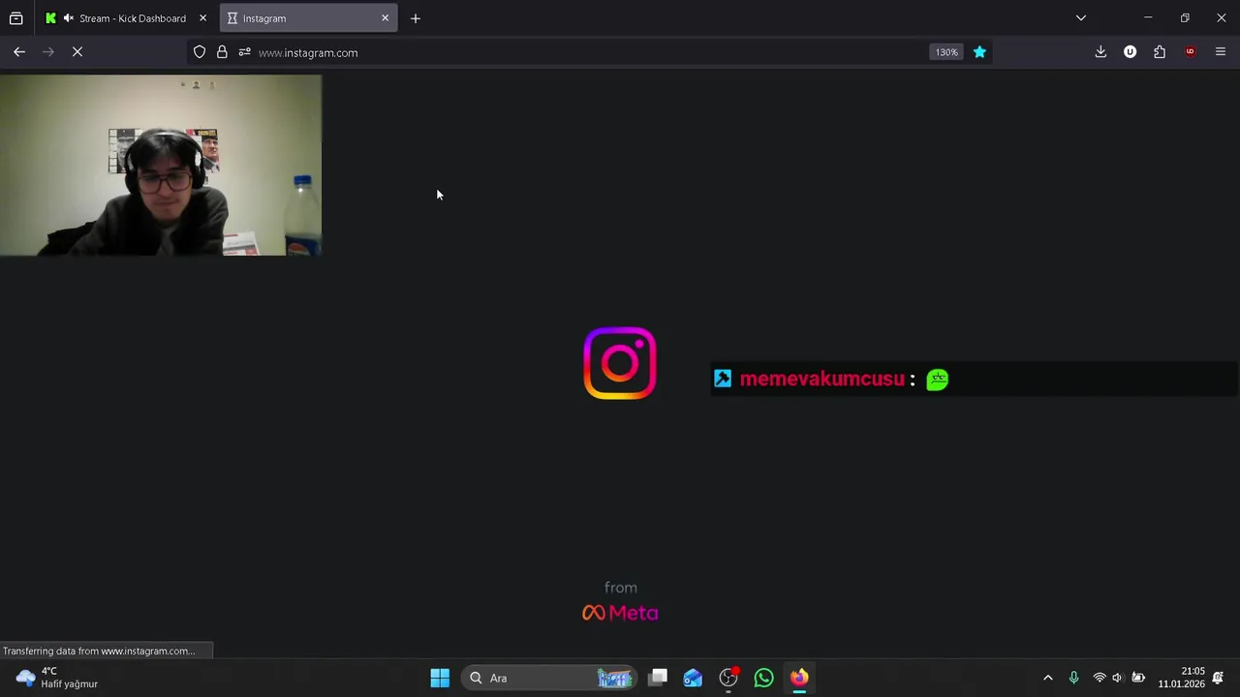This screenshot has height=697, width=1240.
Task: Open the Extensions puzzle menu
Action: [1160, 52]
